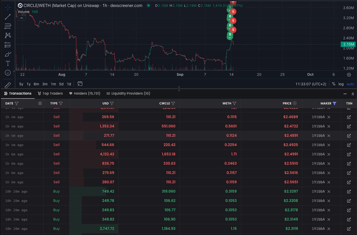This screenshot has height=235, width=357.
Task: Open the Top Traders tab
Action: point(50,93)
